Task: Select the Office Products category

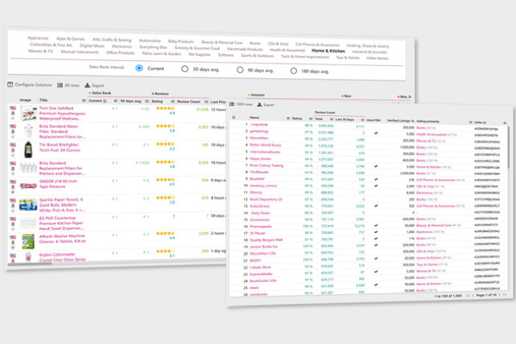Action: [121, 53]
